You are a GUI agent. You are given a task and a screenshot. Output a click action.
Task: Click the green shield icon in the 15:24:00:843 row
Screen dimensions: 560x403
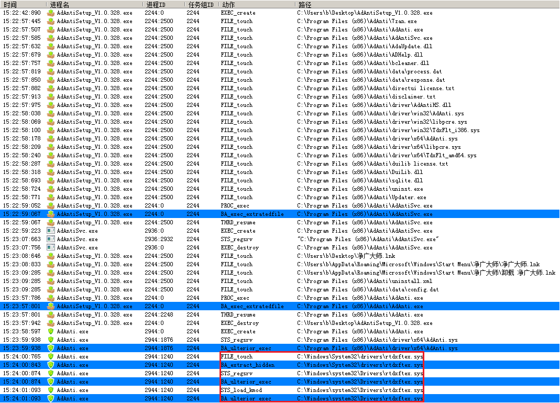pyautogui.click(x=51, y=365)
